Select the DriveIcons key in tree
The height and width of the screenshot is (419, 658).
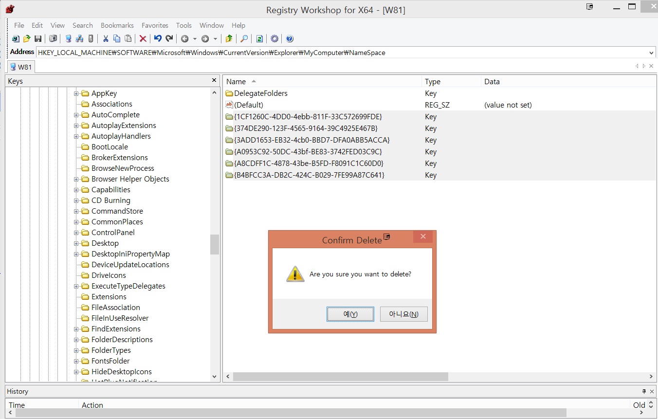[109, 275]
